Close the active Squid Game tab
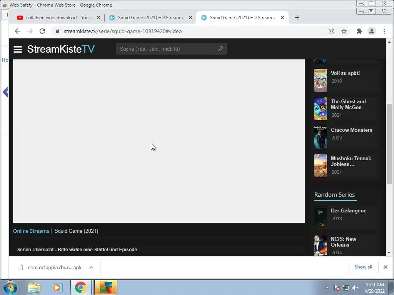The width and height of the screenshot is (394, 295). point(282,18)
